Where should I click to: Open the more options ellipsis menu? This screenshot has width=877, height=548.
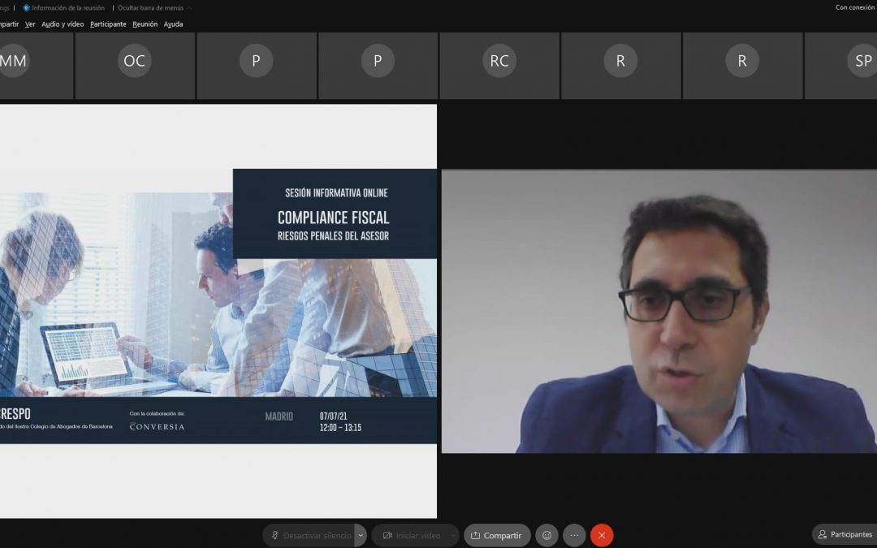click(x=574, y=535)
